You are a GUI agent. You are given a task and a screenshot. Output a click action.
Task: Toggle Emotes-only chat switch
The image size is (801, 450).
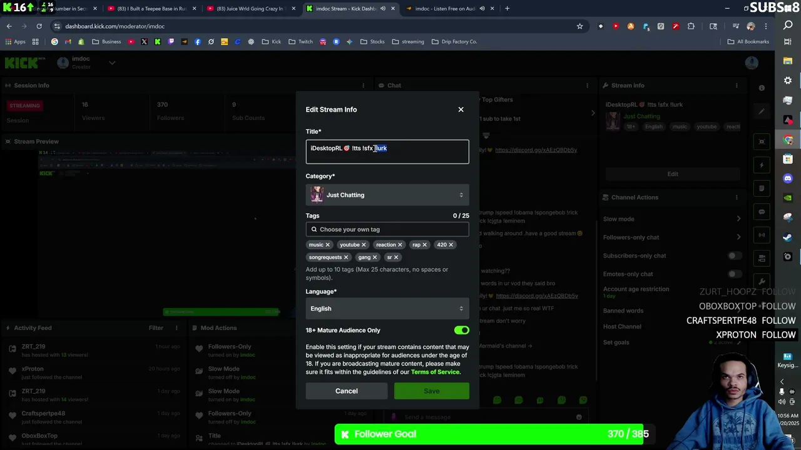pyautogui.click(x=735, y=274)
